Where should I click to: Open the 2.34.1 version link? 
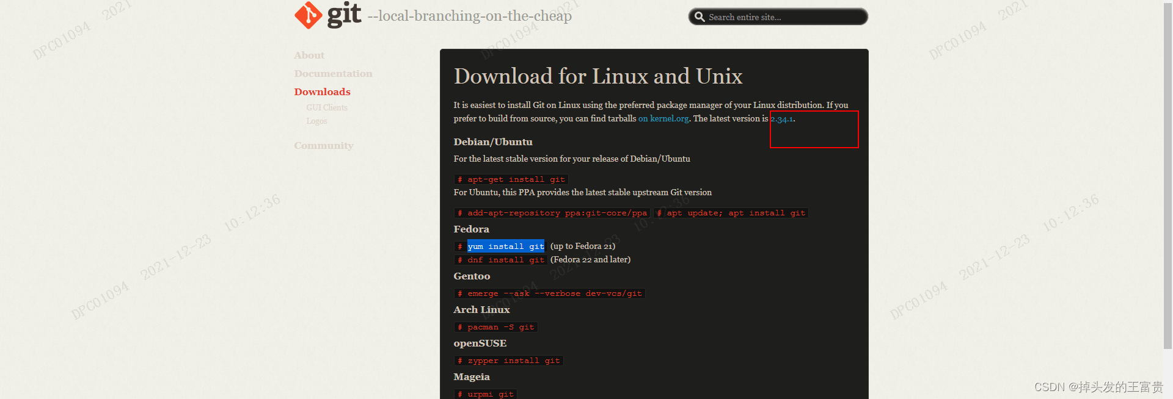pyautogui.click(x=782, y=119)
